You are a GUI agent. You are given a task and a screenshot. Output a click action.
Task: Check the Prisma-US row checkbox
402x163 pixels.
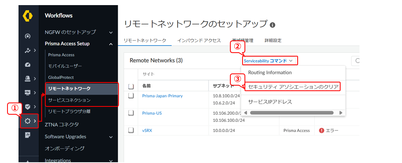[131, 114]
